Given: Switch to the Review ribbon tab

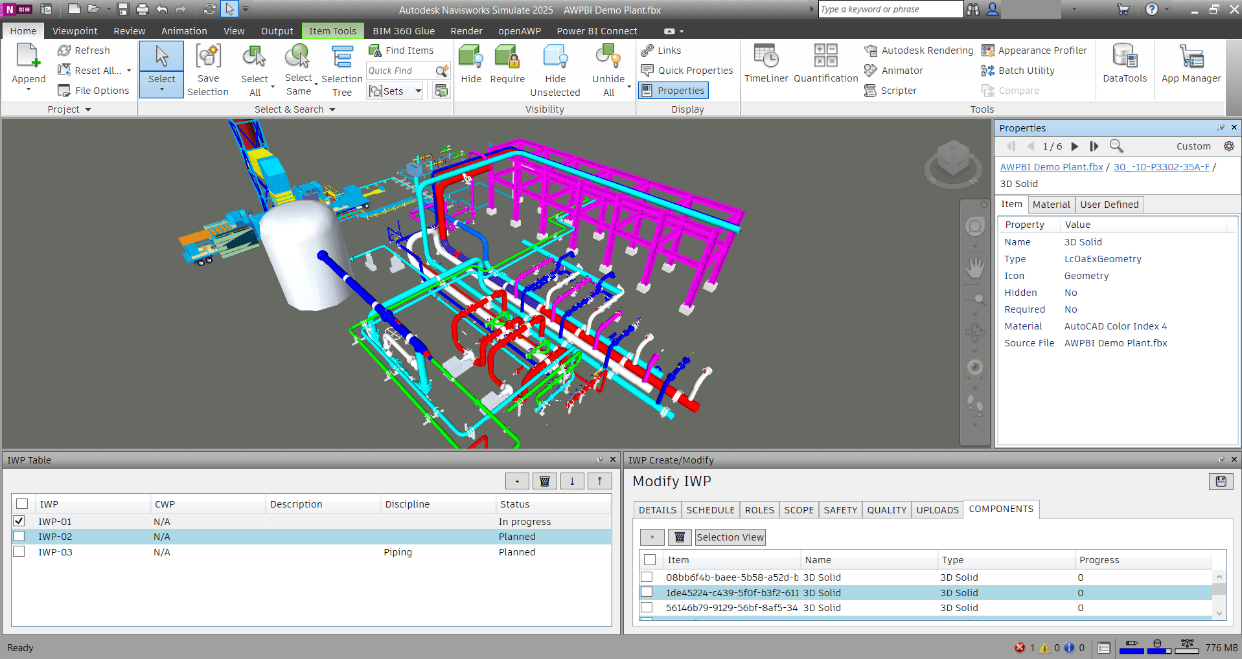Looking at the screenshot, I should click(130, 31).
